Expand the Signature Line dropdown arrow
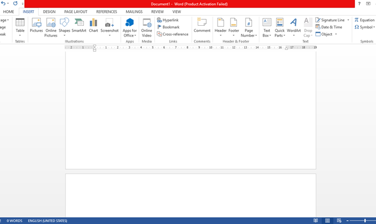This screenshot has height=224, width=376. coord(348,20)
